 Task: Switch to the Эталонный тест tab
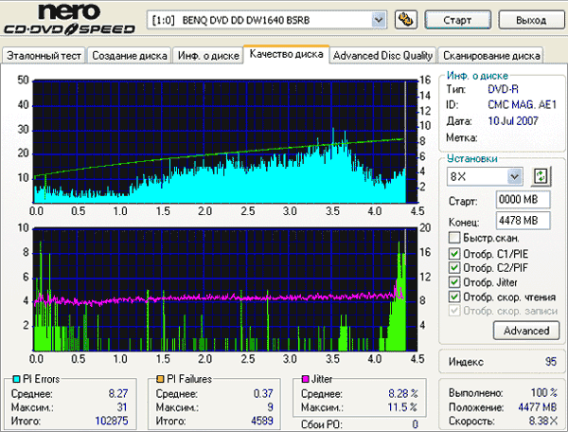[x=44, y=56]
